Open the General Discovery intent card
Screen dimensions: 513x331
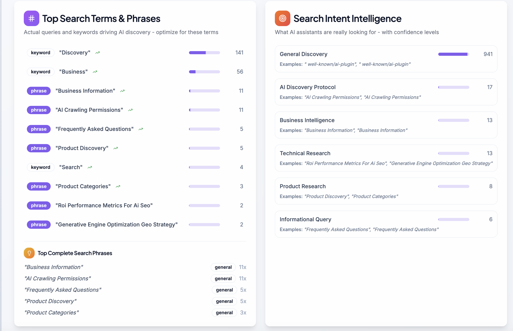pos(386,59)
